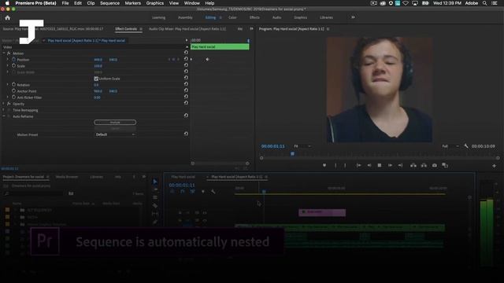Toggle the Anti-flicker Filter stopwatch
Image resolution: width=504 pixels, height=283 pixels.
pos(14,97)
